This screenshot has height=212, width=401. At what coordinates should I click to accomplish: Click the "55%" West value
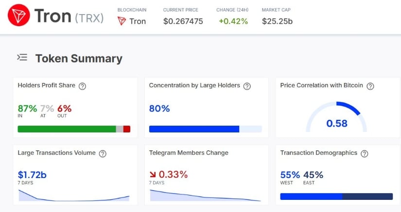290,175
